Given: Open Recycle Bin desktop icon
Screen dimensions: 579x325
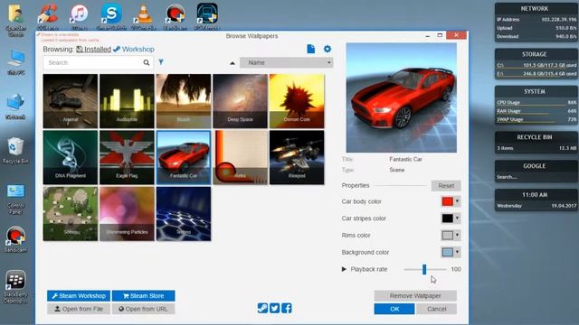Looking at the screenshot, I should coord(15,151).
